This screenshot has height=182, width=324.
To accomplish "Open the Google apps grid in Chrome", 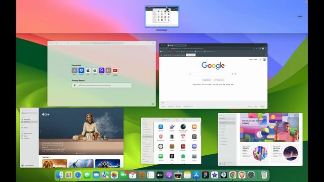I will (x=260, y=60).
